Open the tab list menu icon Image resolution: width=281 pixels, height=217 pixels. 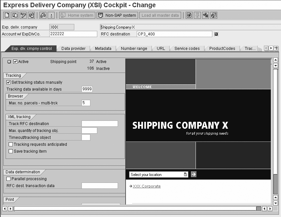(x=276, y=48)
